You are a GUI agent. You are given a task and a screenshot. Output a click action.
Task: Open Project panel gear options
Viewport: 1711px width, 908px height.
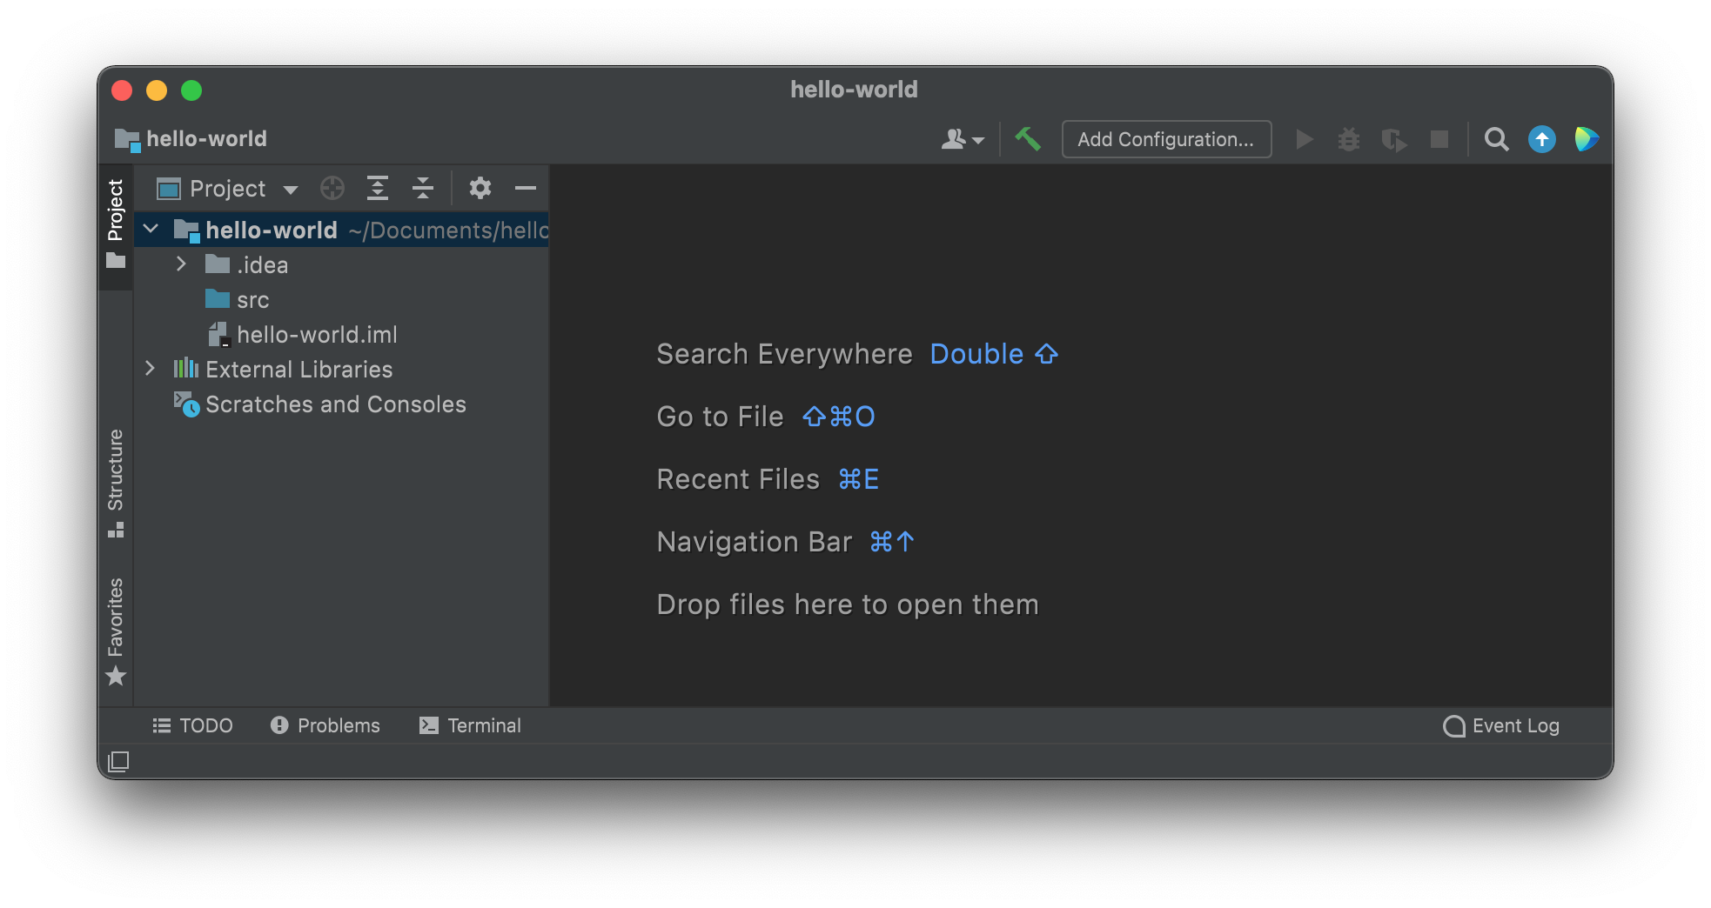click(480, 188)
